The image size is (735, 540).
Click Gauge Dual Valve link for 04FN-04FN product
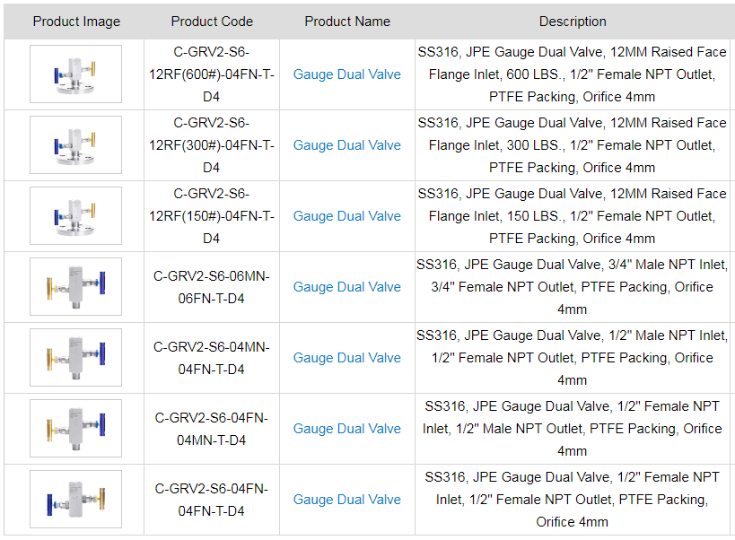[346, 500]
